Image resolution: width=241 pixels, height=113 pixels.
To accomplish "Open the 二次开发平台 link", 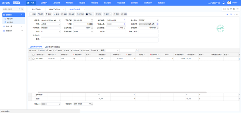I will click(214, 3).
